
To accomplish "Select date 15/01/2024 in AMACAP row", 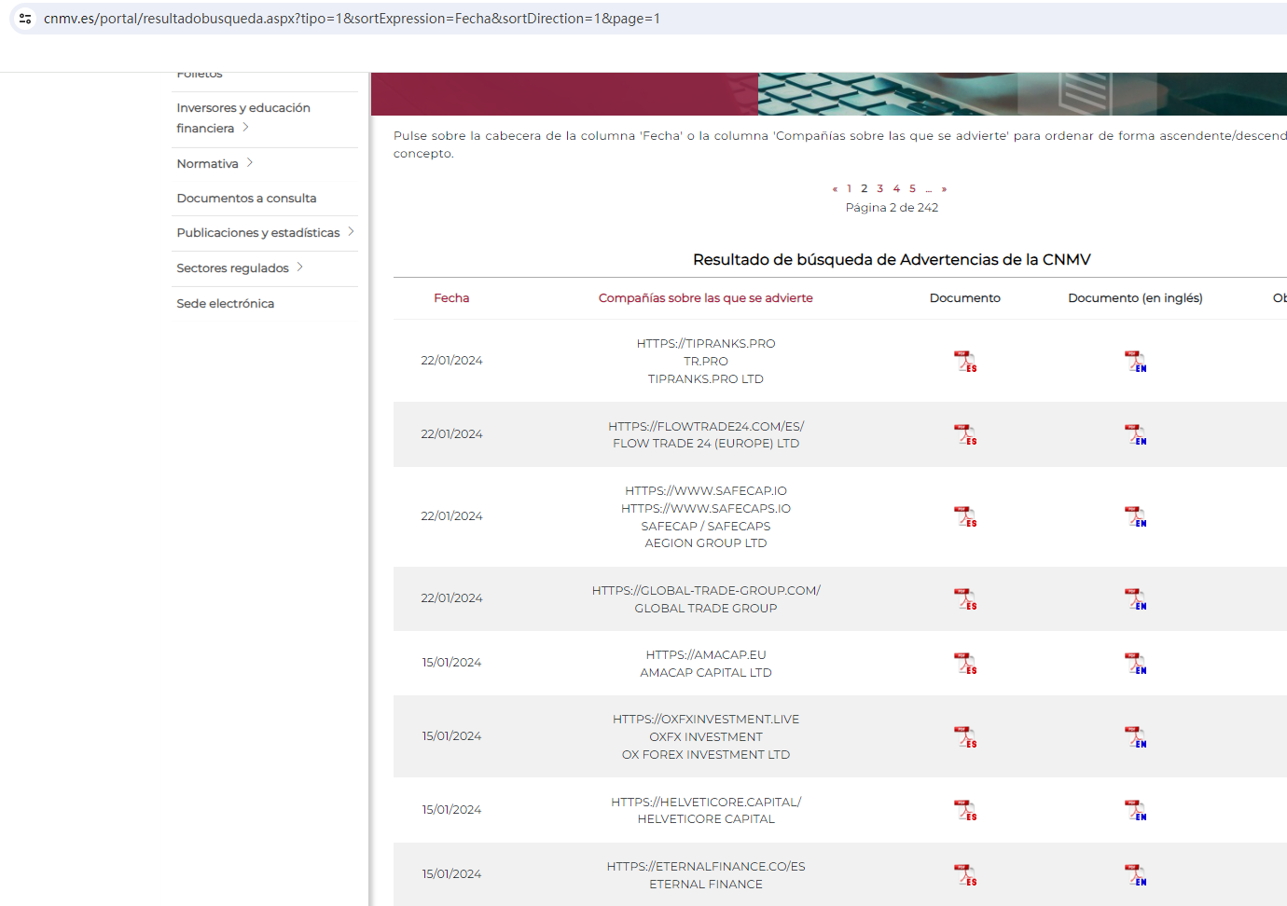I will 451,663.
